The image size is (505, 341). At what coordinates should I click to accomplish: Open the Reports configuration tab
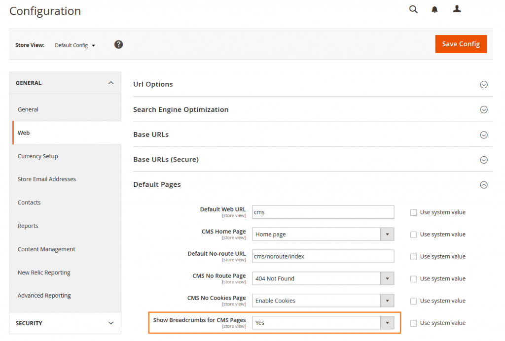pos(28,226)
